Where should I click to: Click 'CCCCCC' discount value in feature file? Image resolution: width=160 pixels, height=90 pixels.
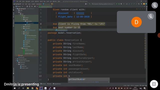tap(80, 13)
